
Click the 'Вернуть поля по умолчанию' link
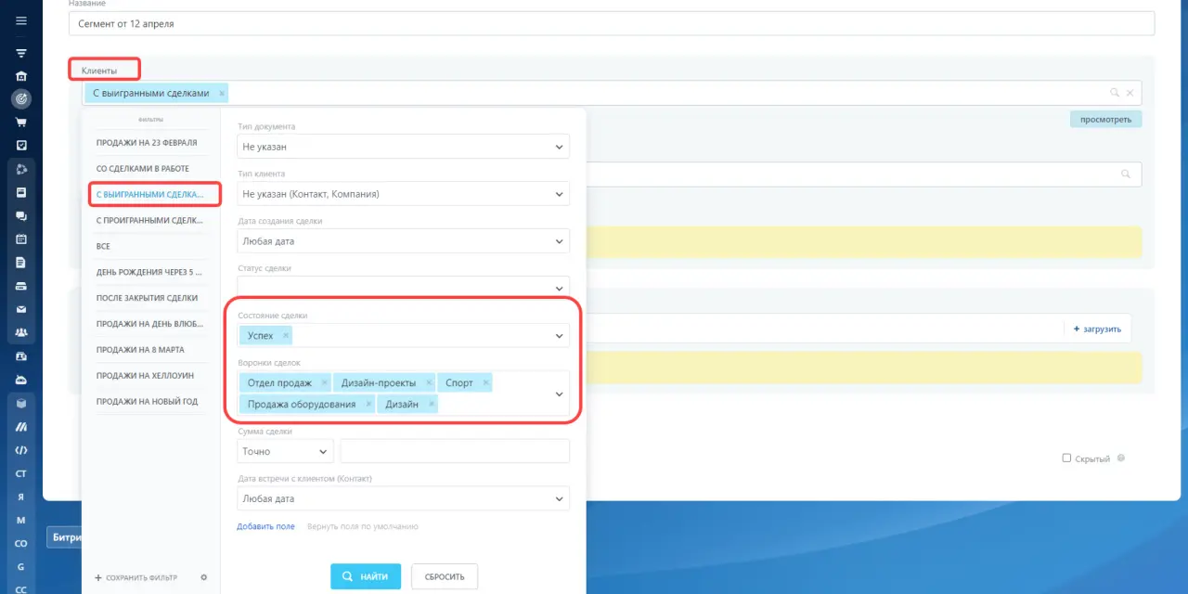[x=363, y=526]
